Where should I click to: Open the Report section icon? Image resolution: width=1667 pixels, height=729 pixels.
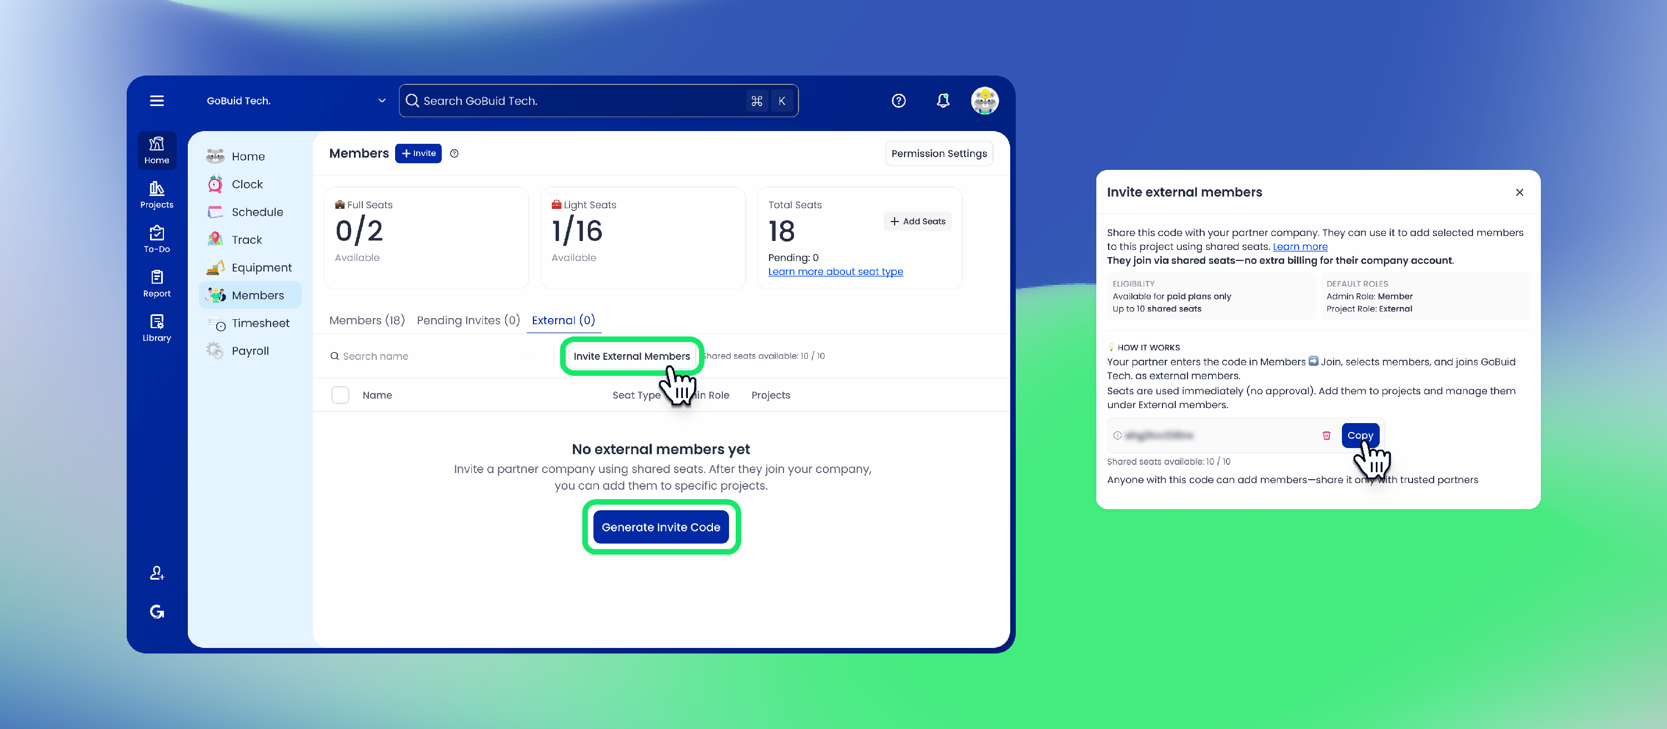157,283
